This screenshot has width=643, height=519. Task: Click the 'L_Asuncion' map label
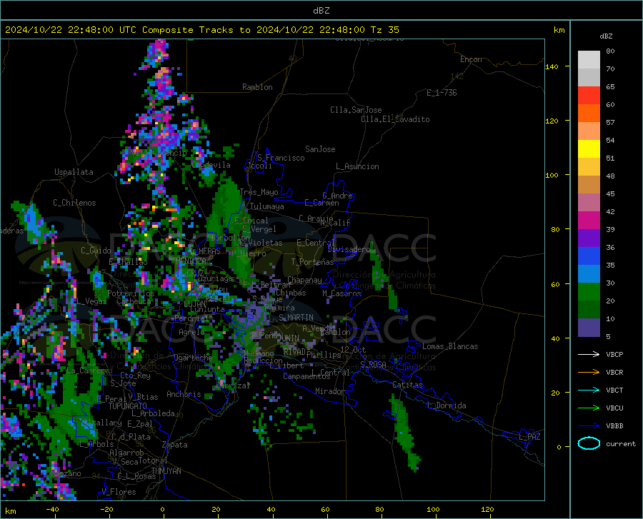(357, 166)
